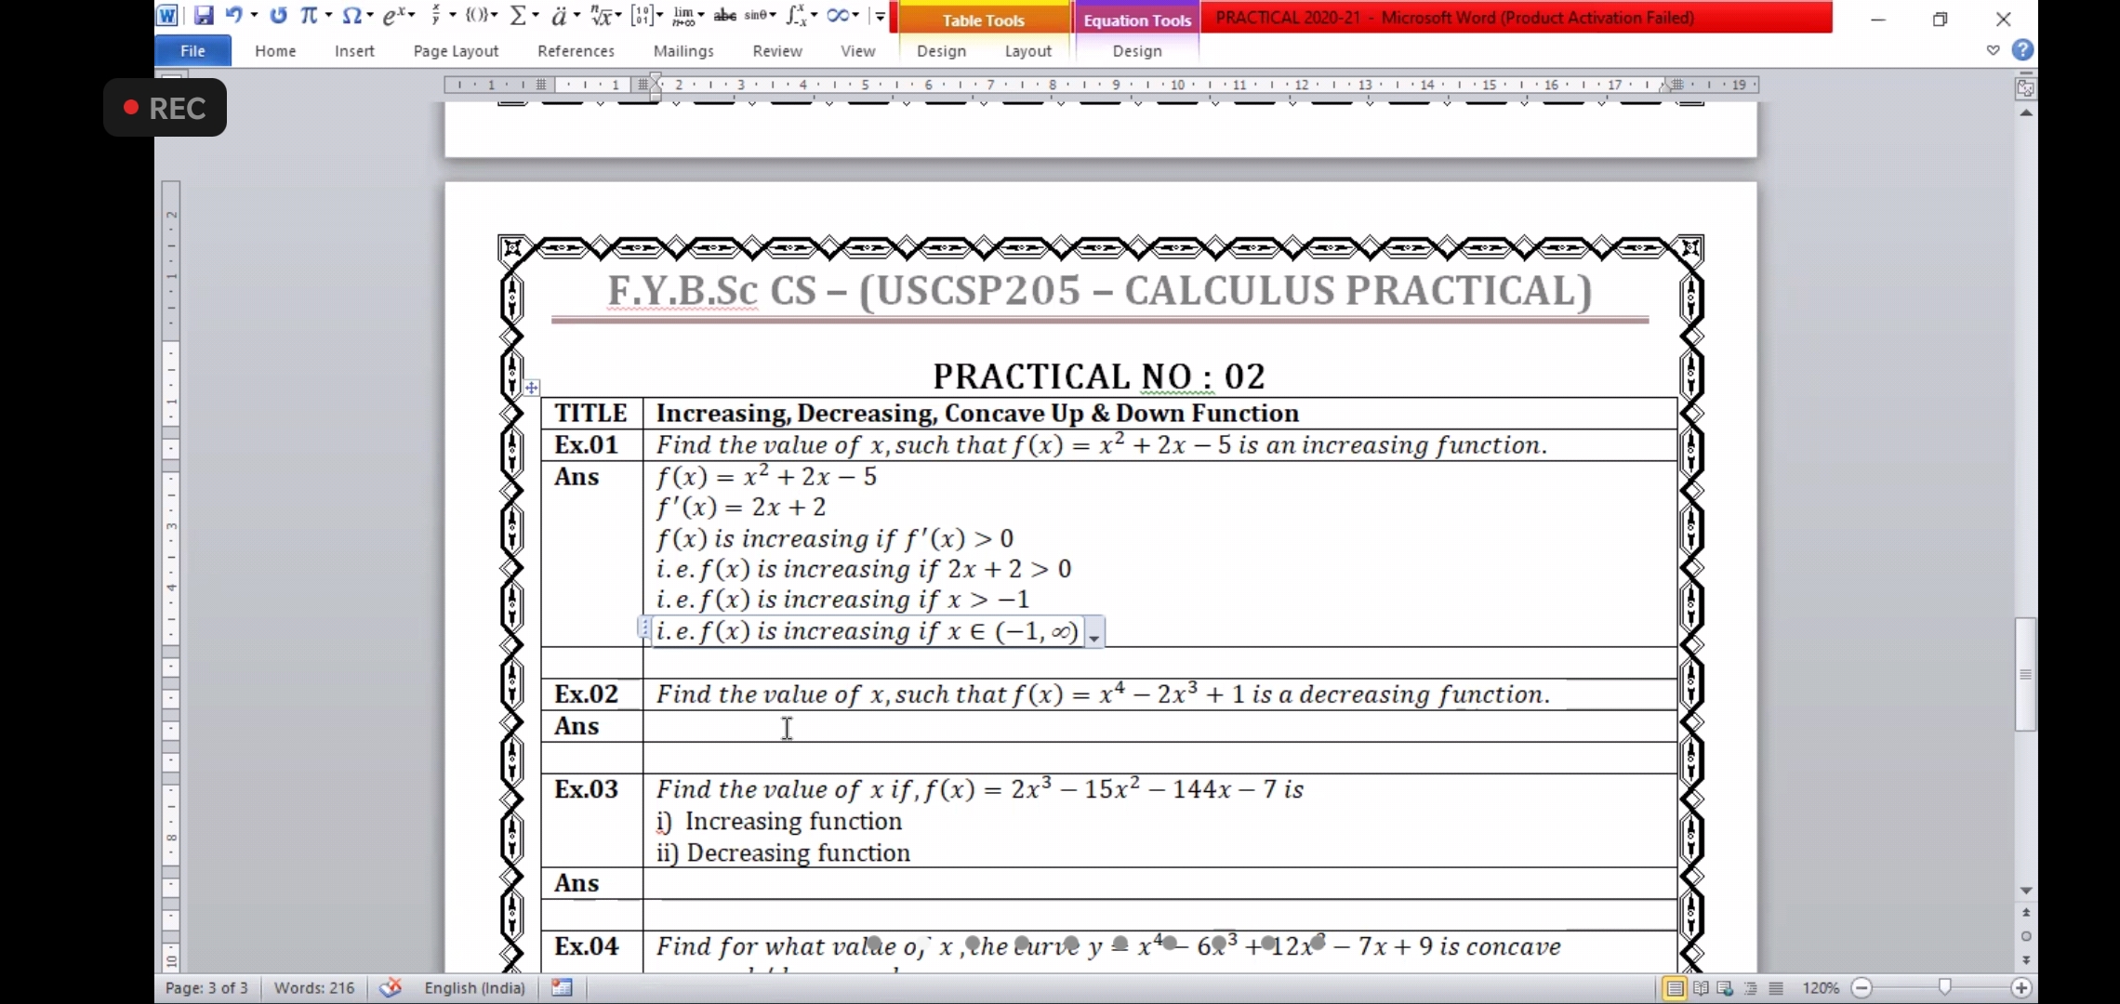
Task: Open the References ribbon tab
Action: [576, 51]
